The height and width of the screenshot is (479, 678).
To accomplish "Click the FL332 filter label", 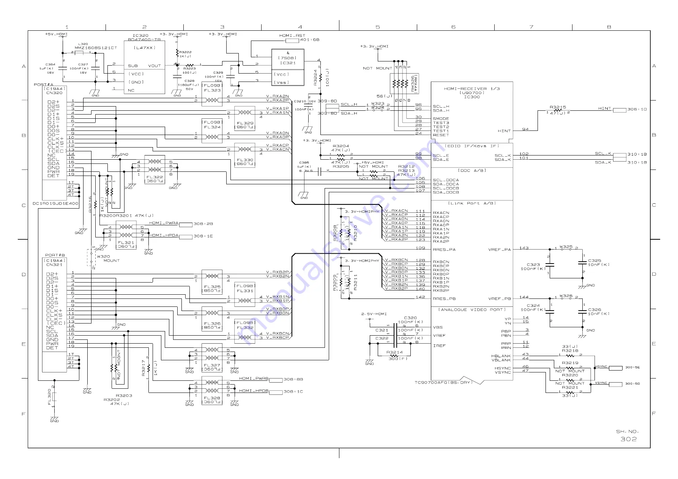I will click(245, 328).
